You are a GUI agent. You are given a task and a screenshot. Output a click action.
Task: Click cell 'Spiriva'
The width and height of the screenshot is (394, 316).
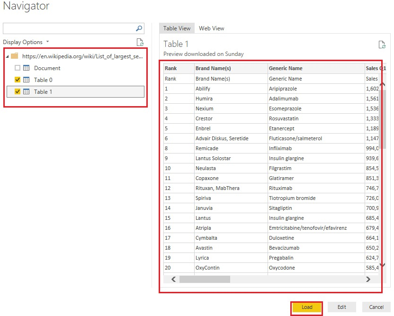coord(231,198)
